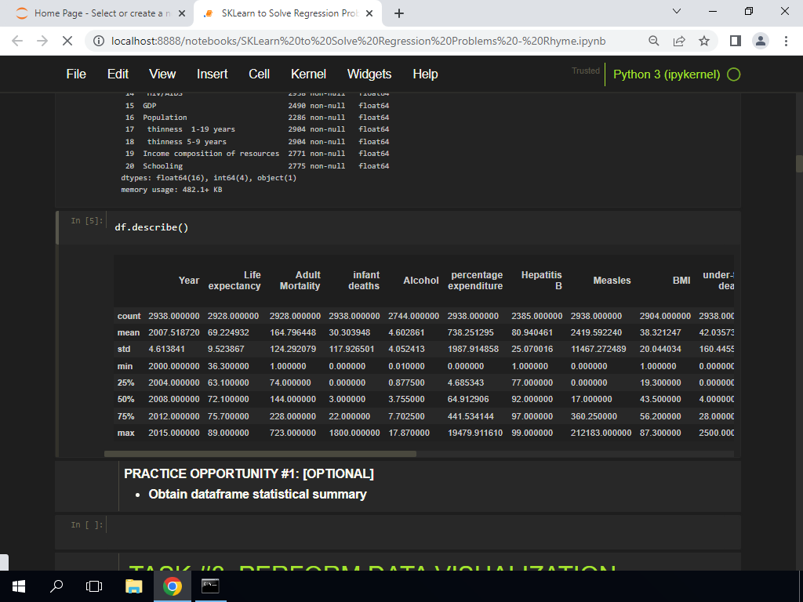Viewport: 803px width, 602px height.
Task: Click the Life expectancy column header
Action: point(234,281)
